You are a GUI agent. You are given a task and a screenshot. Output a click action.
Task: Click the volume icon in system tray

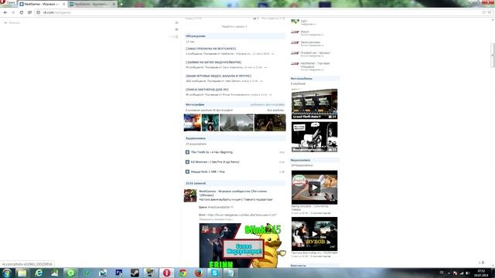tap(467, 273)
